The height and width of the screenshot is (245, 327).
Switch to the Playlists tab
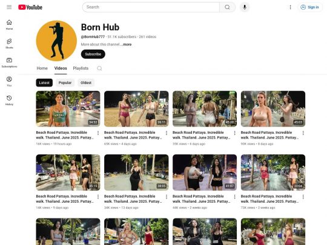pos(81,68)
